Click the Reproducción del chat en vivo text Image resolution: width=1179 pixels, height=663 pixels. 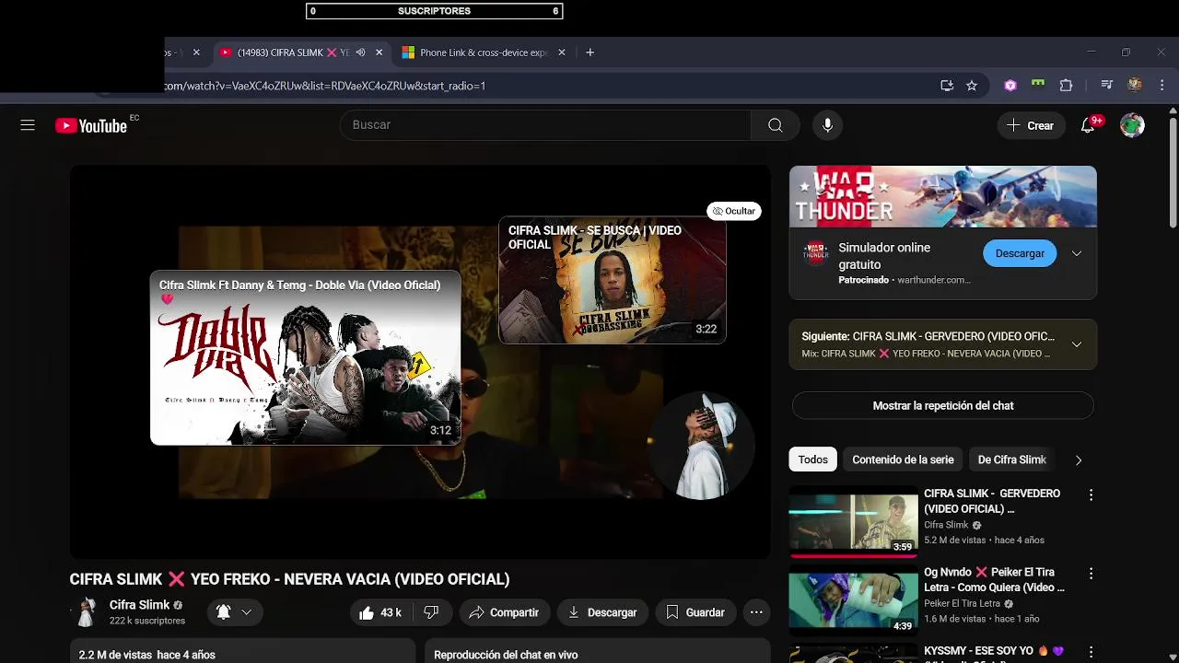[506, 655]
